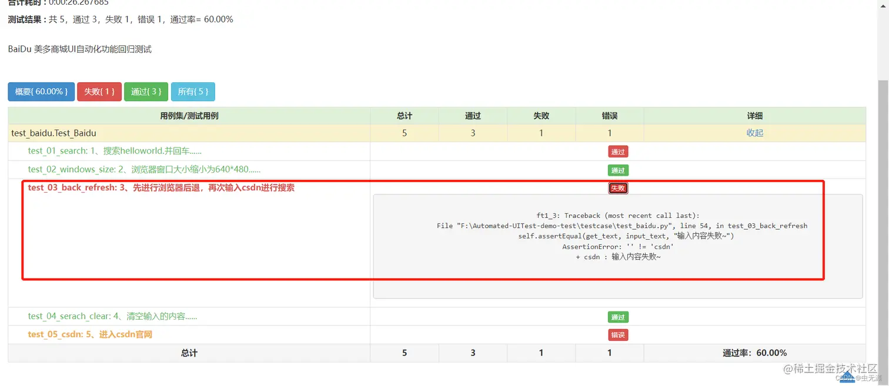This screenshot has height=386, width=889.
Task: Toggle the 失败 badge for test_03_back_refresh
Action: click(x=618, y=188)
